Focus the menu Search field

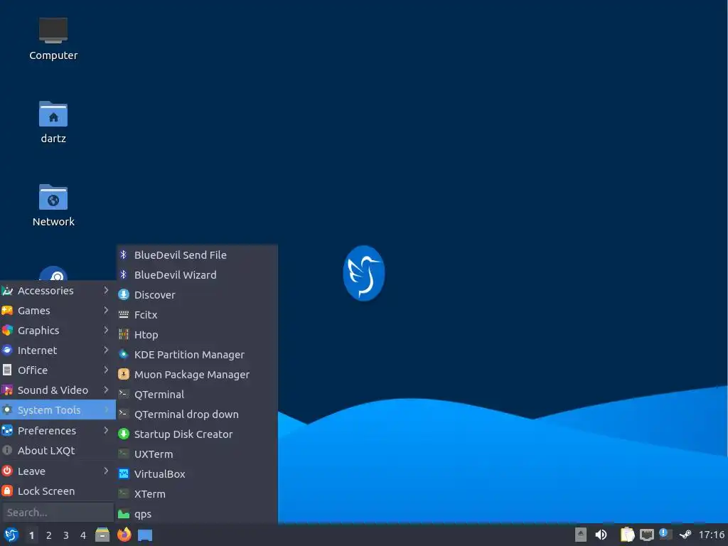[58, 513]
